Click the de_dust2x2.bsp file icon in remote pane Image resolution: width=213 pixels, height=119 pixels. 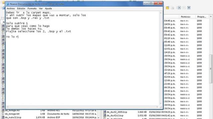pyautogui.click(x=105, y=115)
